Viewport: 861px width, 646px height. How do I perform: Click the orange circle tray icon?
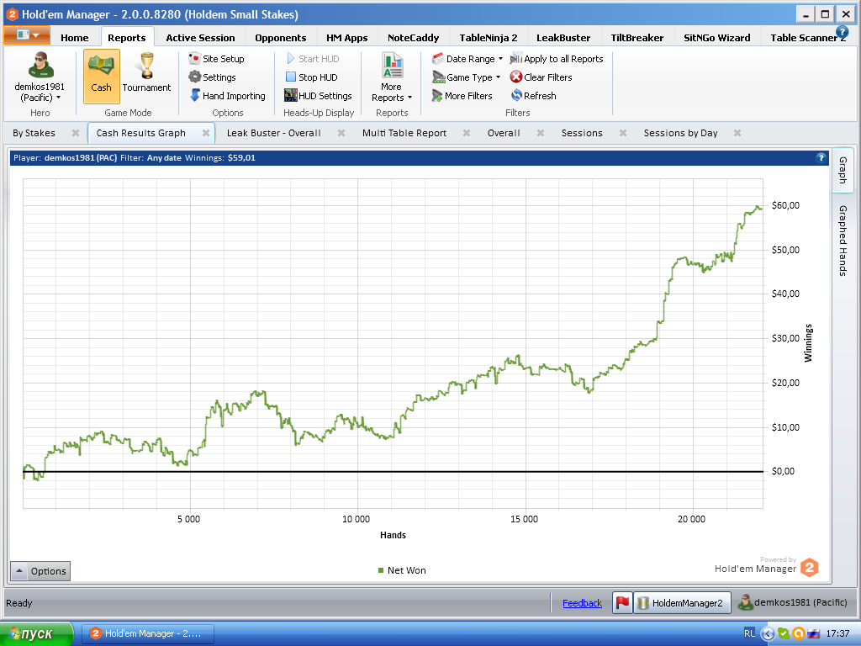799,633
